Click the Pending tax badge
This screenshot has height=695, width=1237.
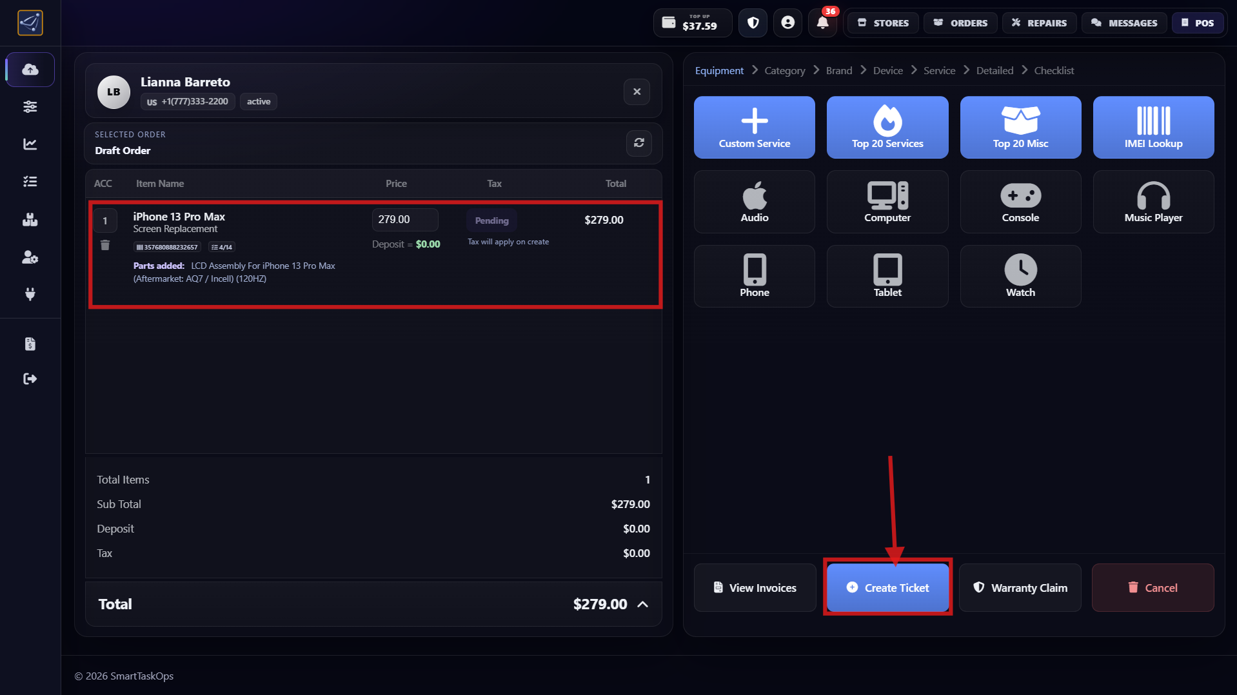pos(491,220)
